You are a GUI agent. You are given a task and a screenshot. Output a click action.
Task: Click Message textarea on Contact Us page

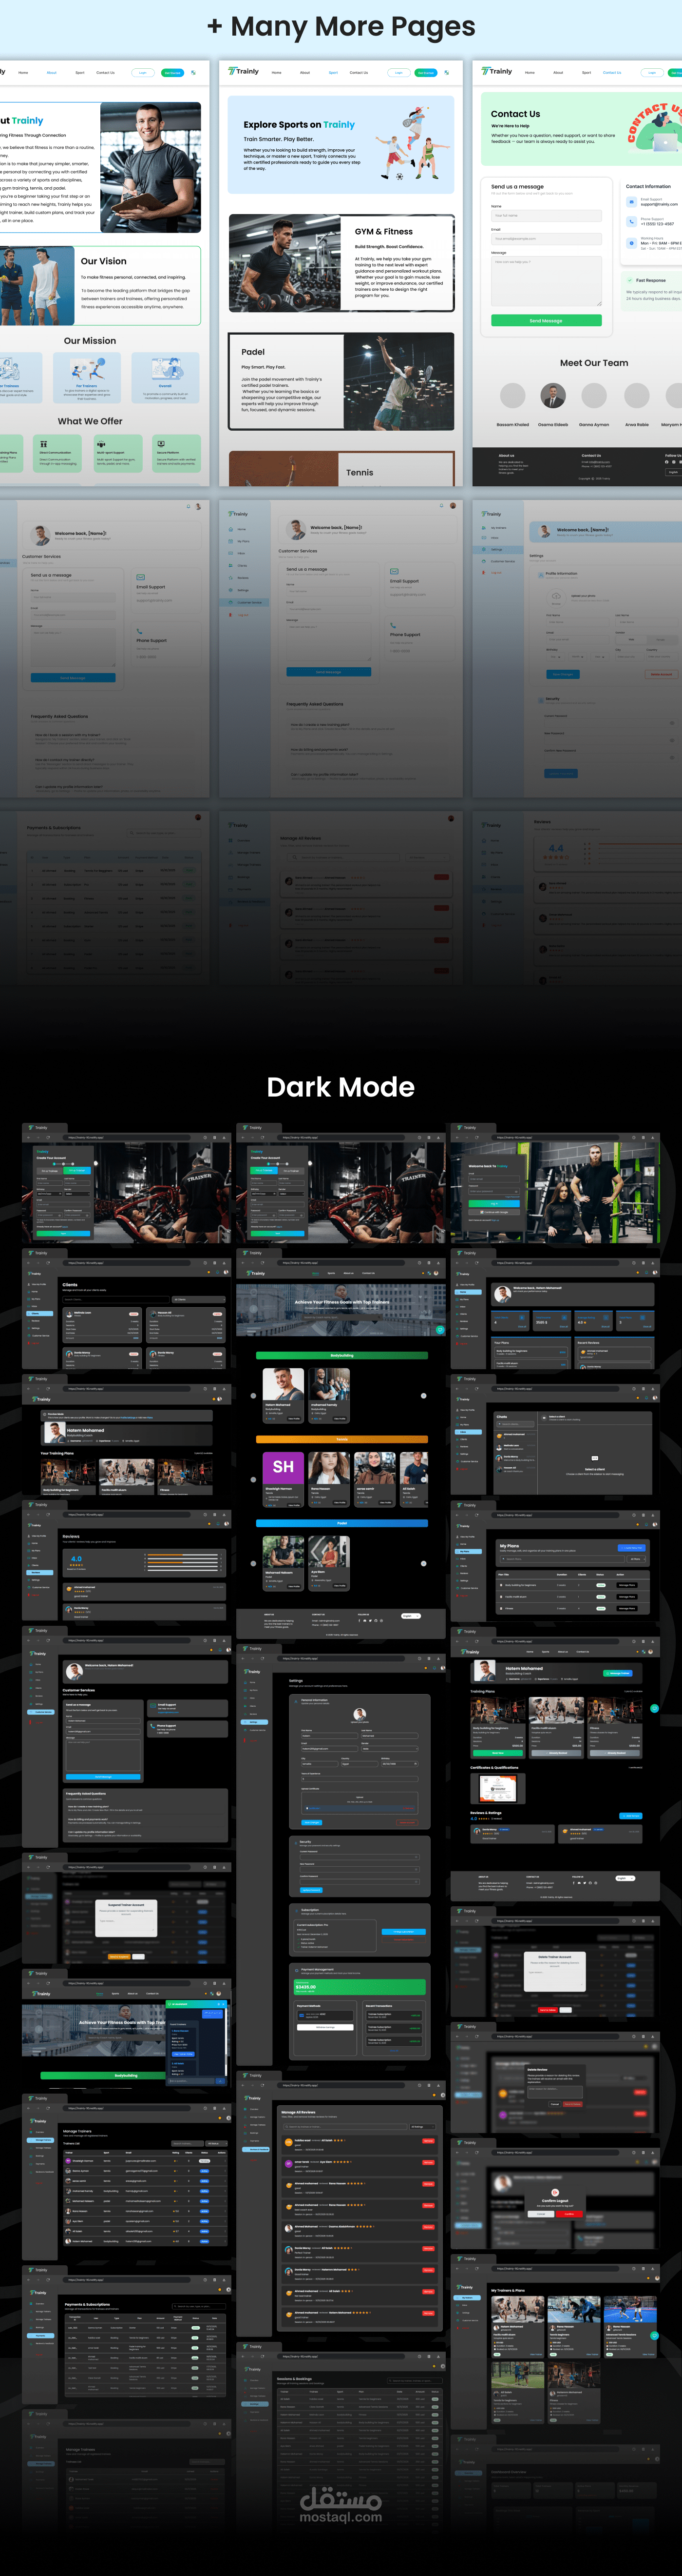click(546, 281)
